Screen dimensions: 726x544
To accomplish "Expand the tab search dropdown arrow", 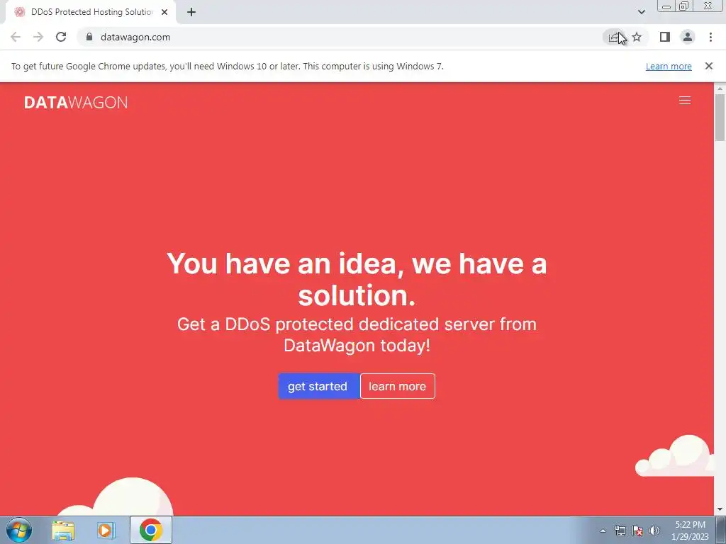I will [x=641, y=12].
